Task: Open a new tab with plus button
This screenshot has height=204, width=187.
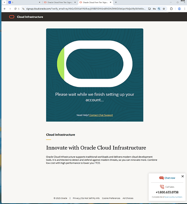Action: (116, 2)
